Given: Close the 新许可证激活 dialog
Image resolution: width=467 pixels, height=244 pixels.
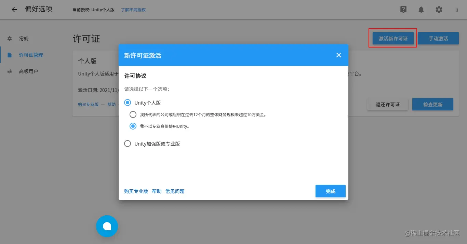Looking at the screenshot, I should coord(339,55).
